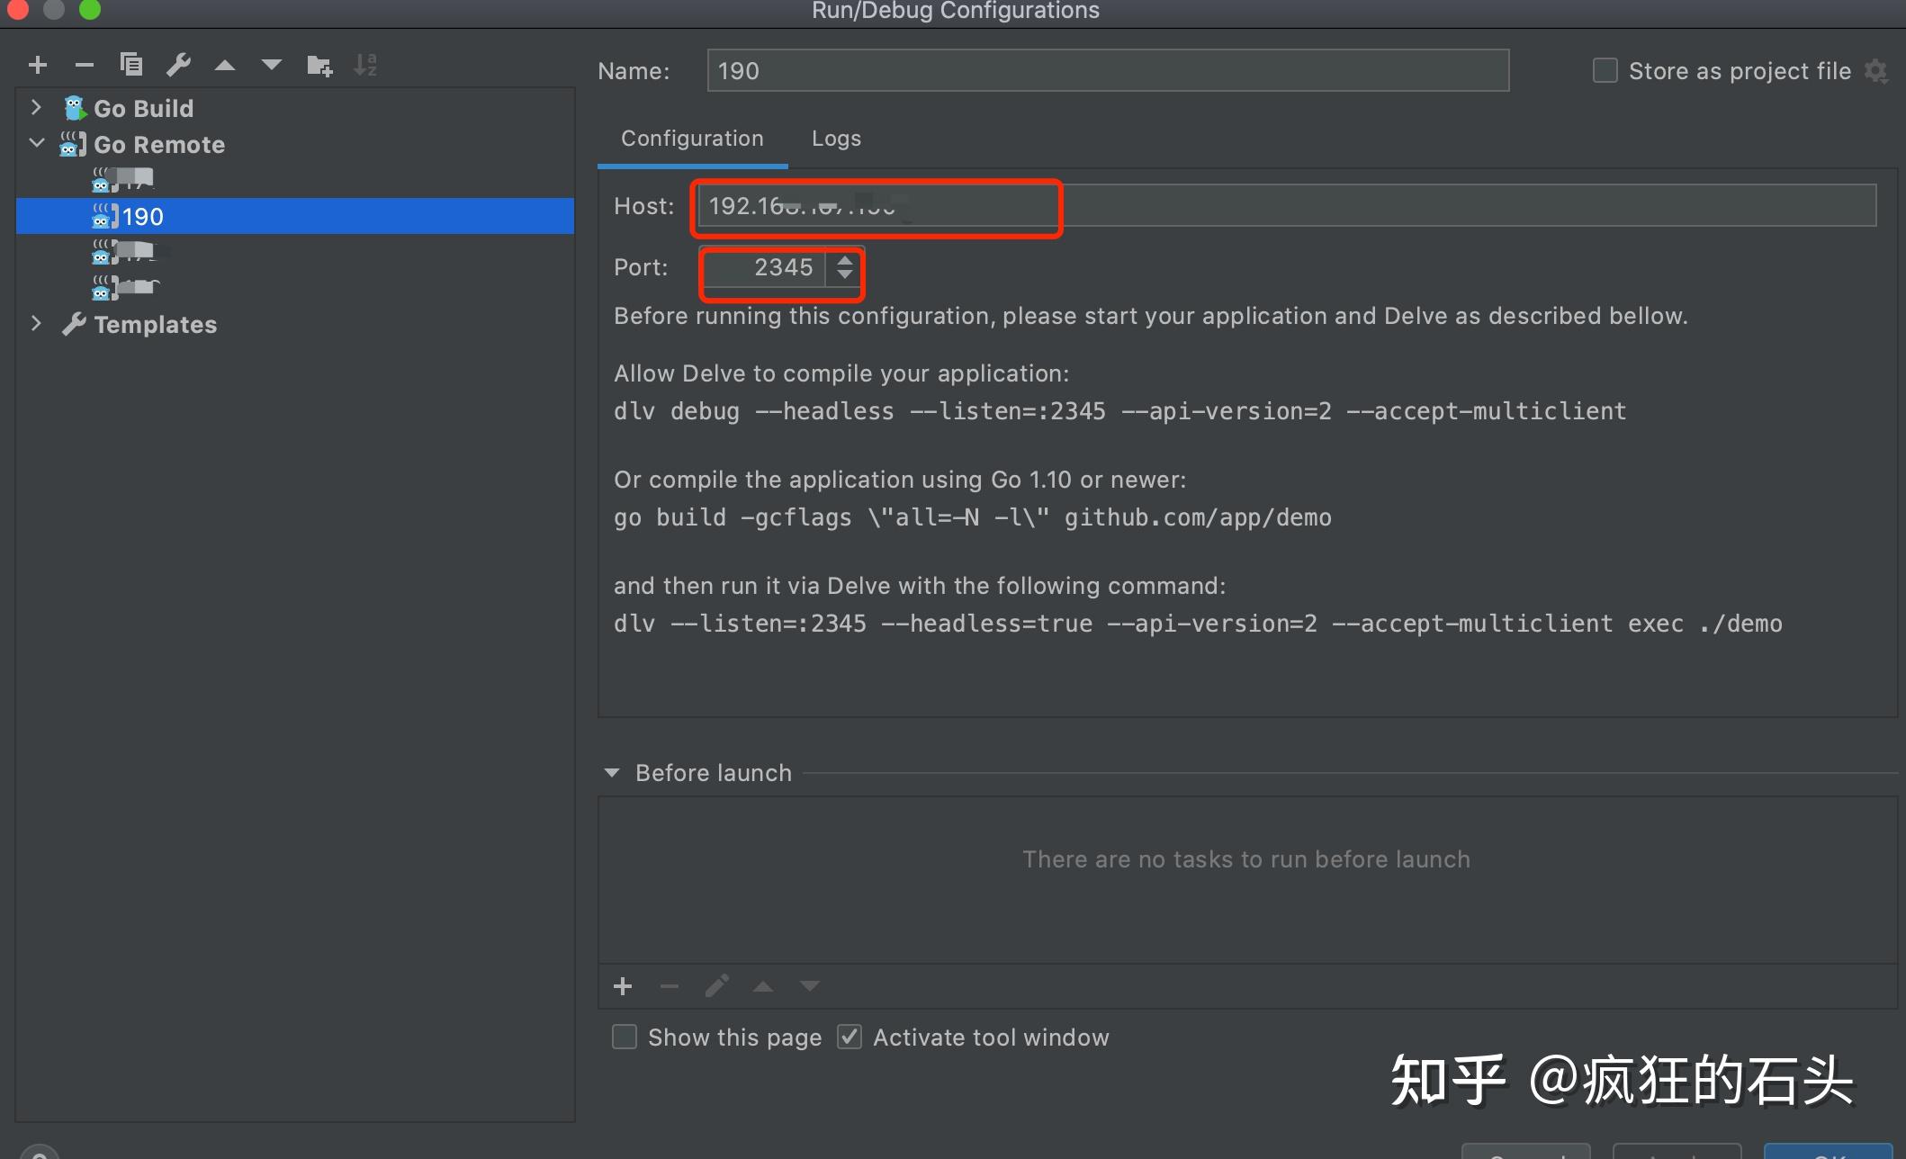Move configuration up in list
Image resolution: width=1906 pixels, height=1159 pixels.
(x=225, y=65)
